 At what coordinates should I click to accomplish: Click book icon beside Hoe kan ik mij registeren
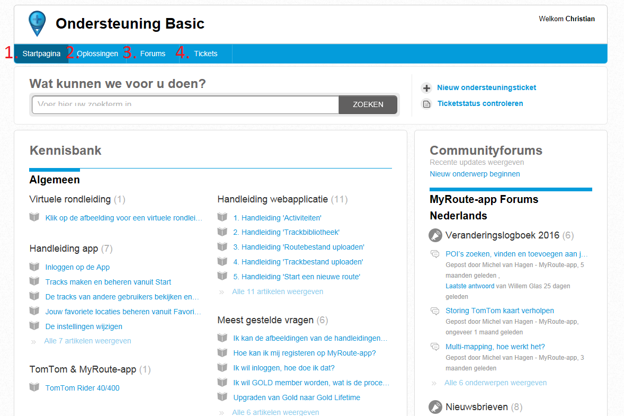[222, 353]
